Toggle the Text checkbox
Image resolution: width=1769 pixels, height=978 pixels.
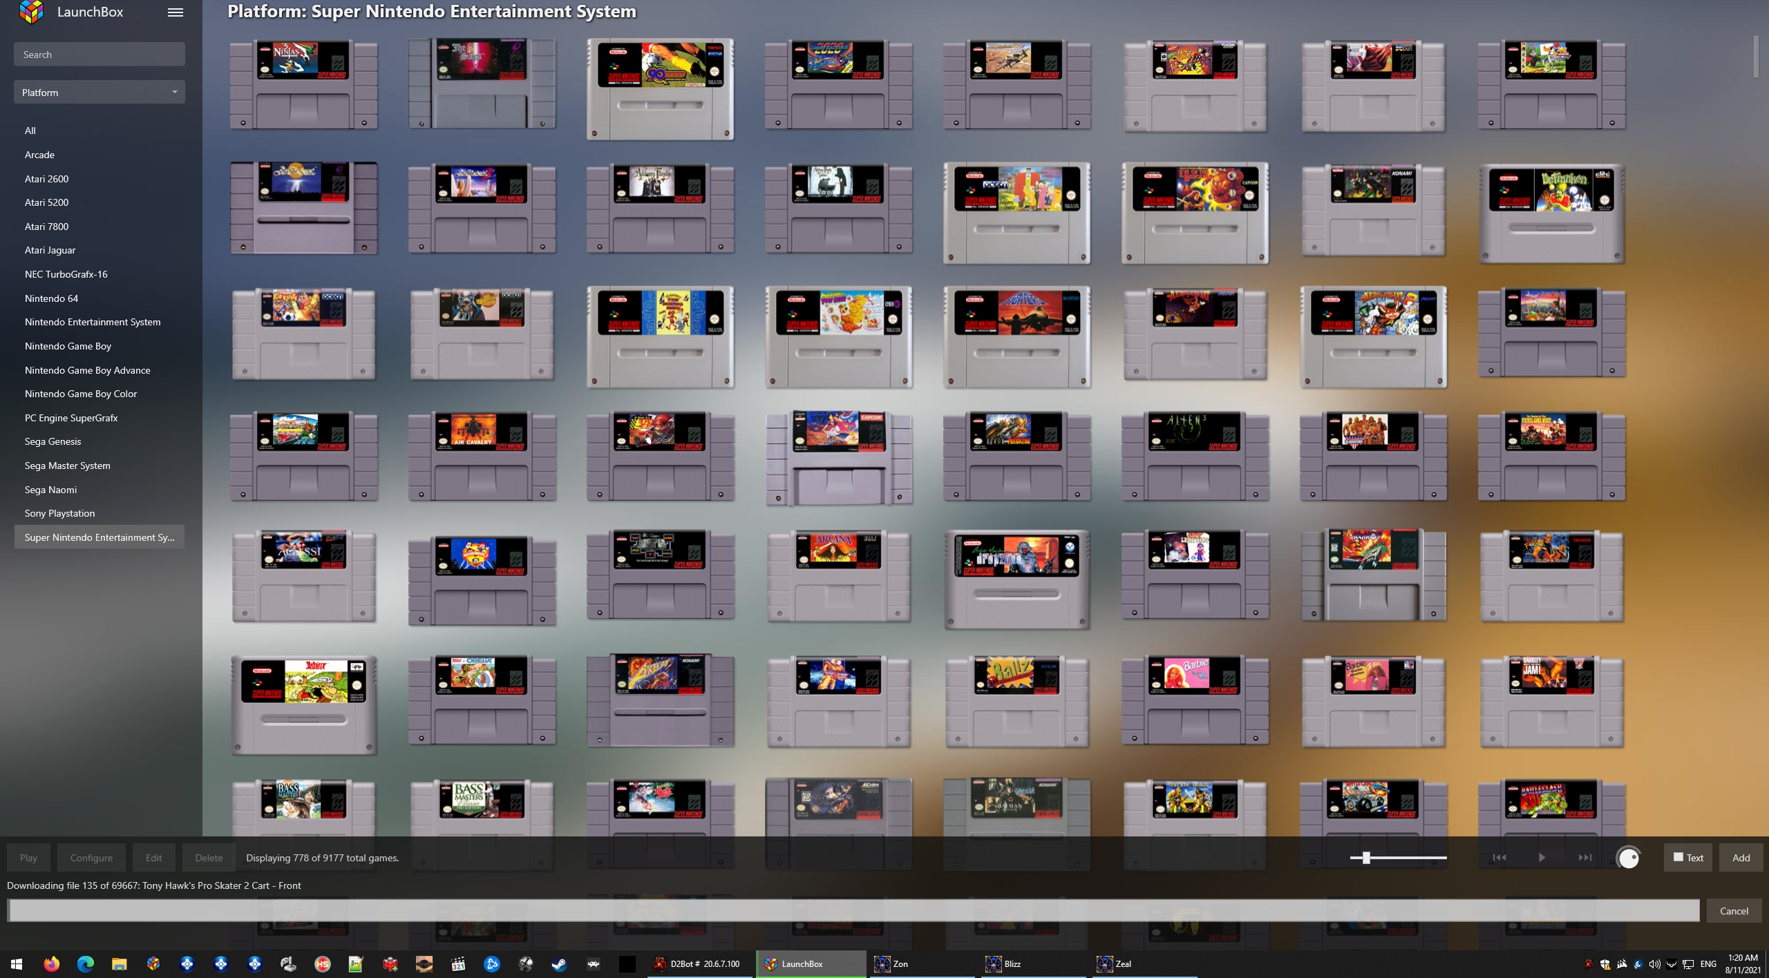click(1678, 857)
